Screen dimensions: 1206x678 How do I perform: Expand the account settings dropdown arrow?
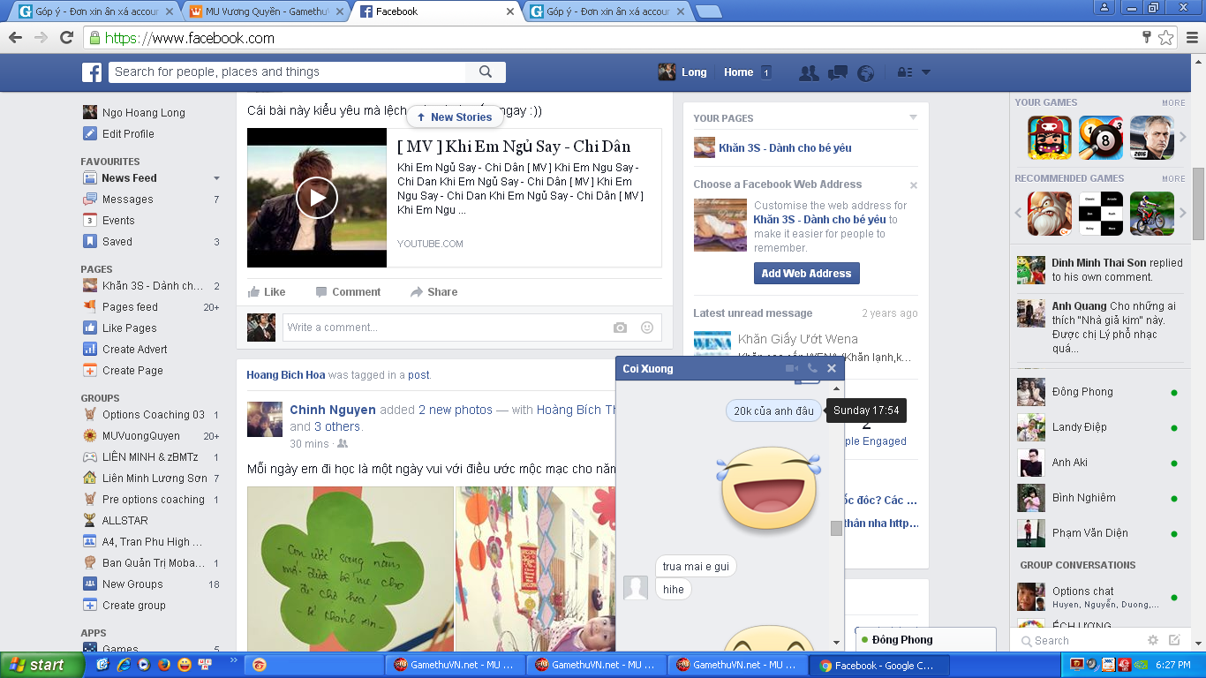coord(926,72)
